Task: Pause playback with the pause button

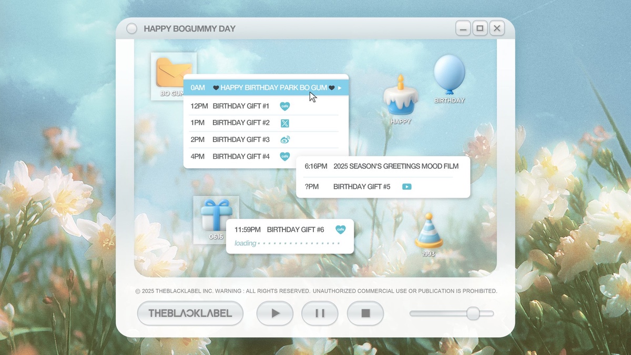Action: [x=320, y=313]
